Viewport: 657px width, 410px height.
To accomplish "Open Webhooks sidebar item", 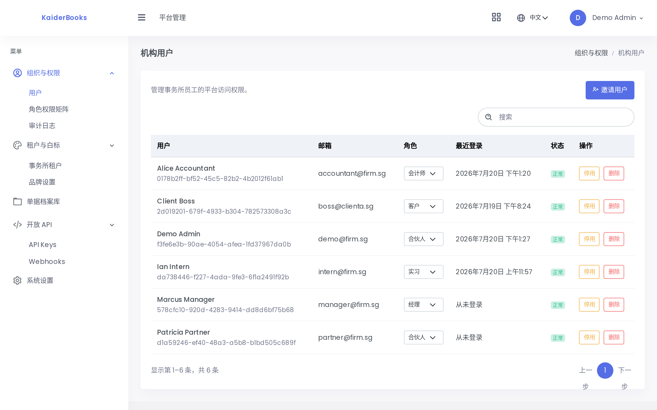I will [47, 262].
